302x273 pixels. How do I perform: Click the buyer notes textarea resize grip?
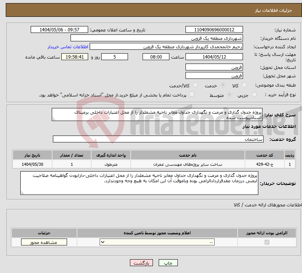22,193
